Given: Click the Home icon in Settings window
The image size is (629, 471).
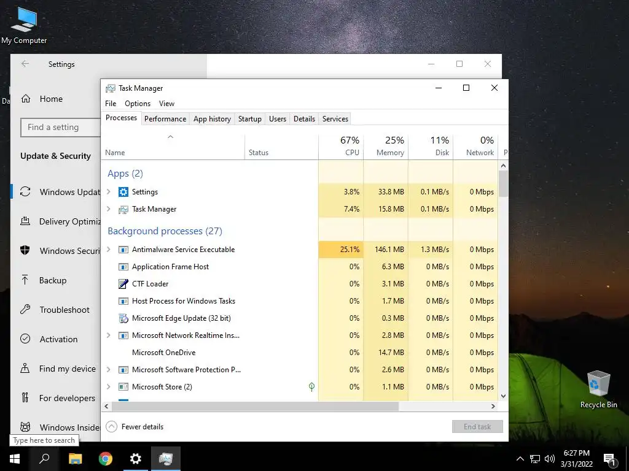Looking at the screenshot, I should click(26, 99).
